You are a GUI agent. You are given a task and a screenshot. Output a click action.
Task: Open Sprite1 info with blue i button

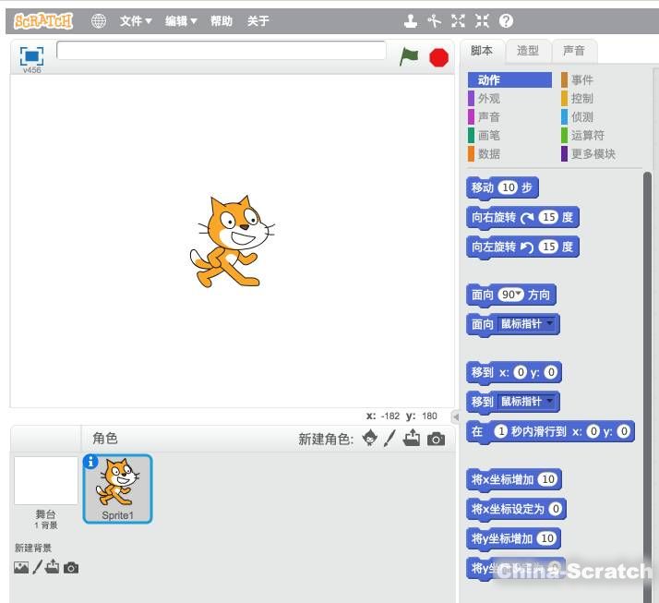tap(90, 462)
